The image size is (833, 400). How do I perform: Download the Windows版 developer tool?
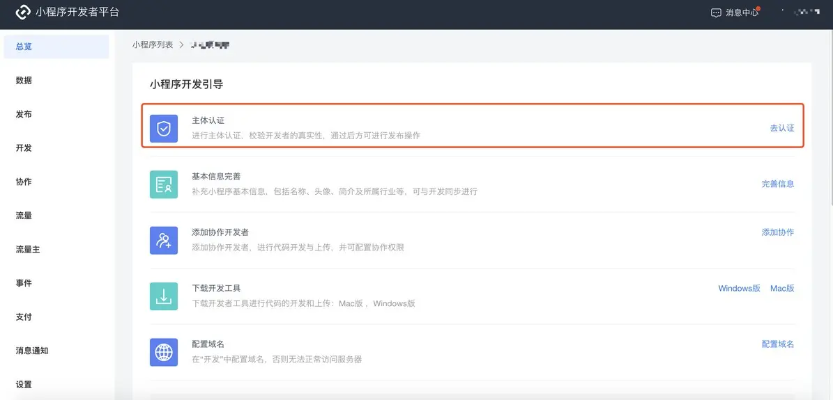click(x=739, y=289)
